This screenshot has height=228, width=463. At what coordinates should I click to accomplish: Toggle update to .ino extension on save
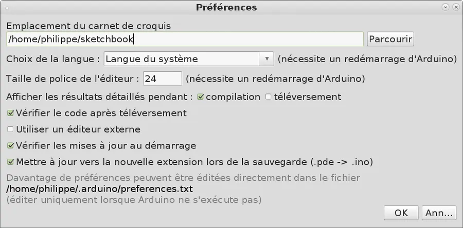click(x=11, y=162)
